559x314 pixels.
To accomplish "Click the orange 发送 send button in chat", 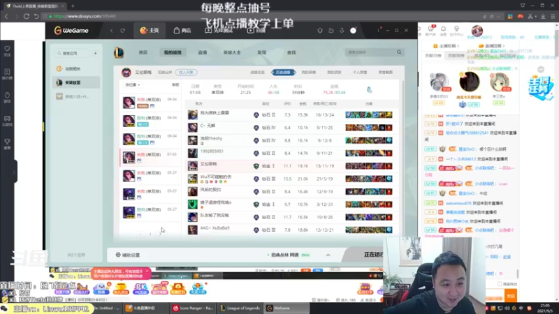I will [x=511, y=296].
